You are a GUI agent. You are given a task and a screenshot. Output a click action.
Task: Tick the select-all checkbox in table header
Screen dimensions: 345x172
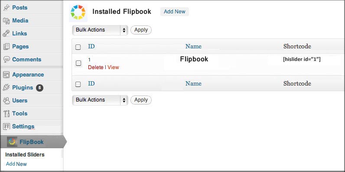(x=78, y=47)
